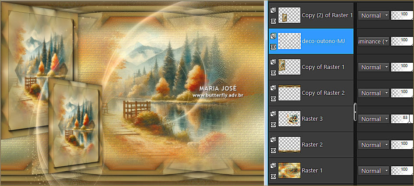Hide the deco-outono-MJ layer
The image size is (414, 186).
click(x=273, y=46)
